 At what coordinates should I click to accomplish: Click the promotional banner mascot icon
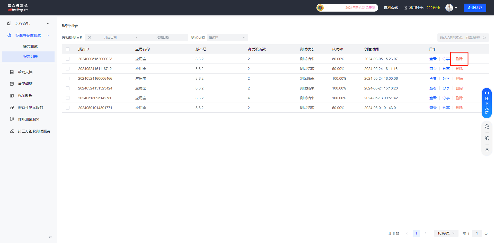[x=320, y=8]
